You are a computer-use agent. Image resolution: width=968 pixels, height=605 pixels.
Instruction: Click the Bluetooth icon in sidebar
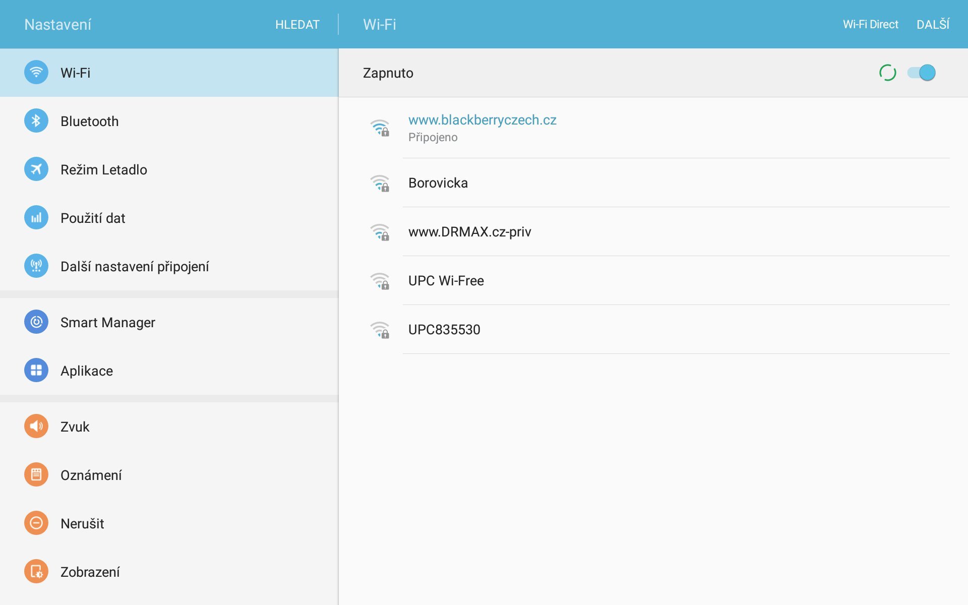click(x=36, y=121)
